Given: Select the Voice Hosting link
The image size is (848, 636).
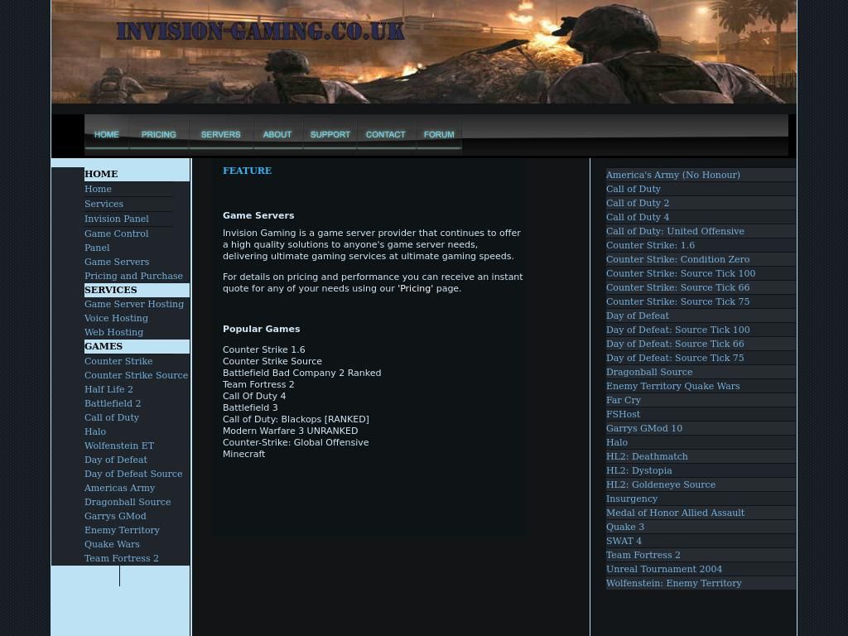Looking at the screenshot, I should click(x=116, y=318).
